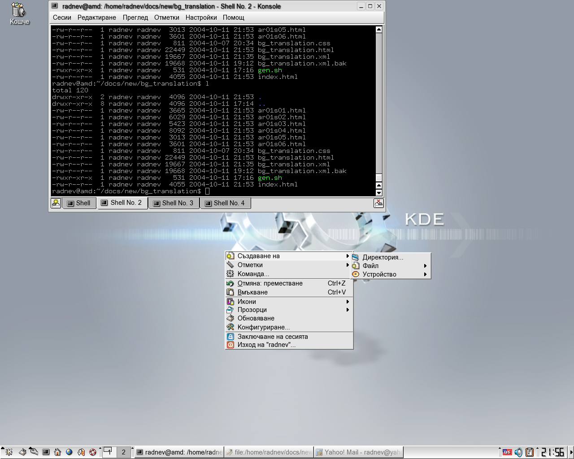Switch keyboard layout via the US flag
Viewport: 574px width, 459px height.
click(507, 452)
